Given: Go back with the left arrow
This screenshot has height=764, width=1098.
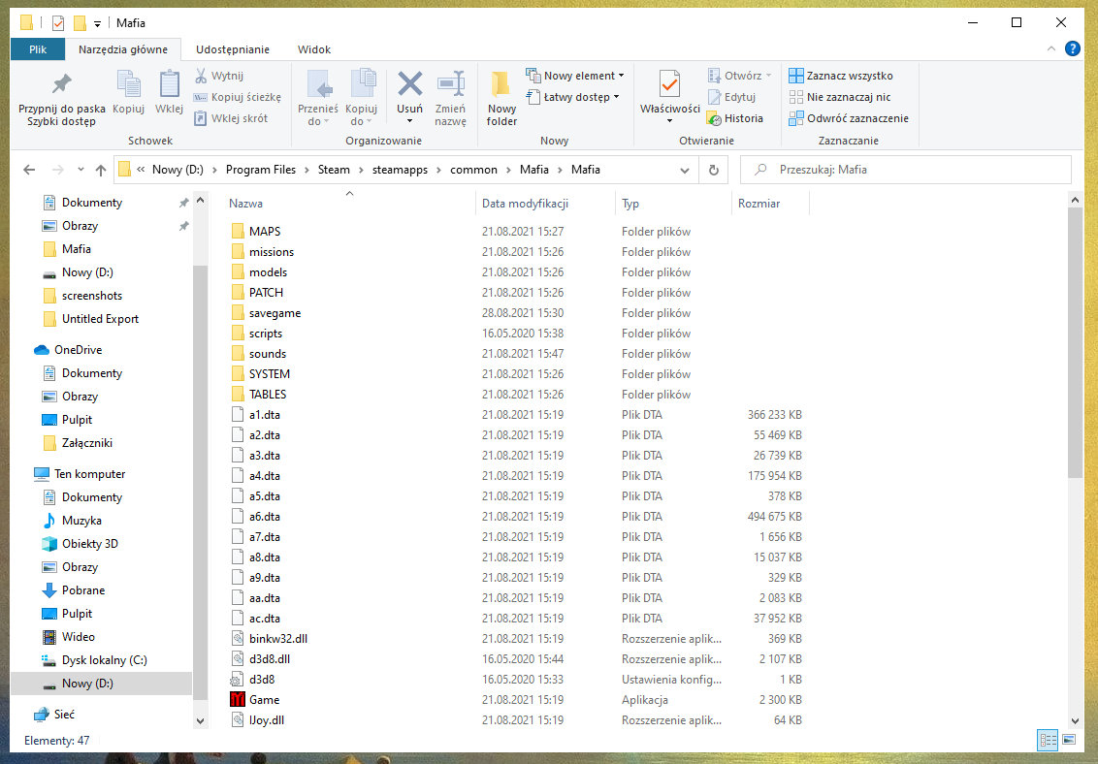Looking at the screenshot, I should coord(29,170).
